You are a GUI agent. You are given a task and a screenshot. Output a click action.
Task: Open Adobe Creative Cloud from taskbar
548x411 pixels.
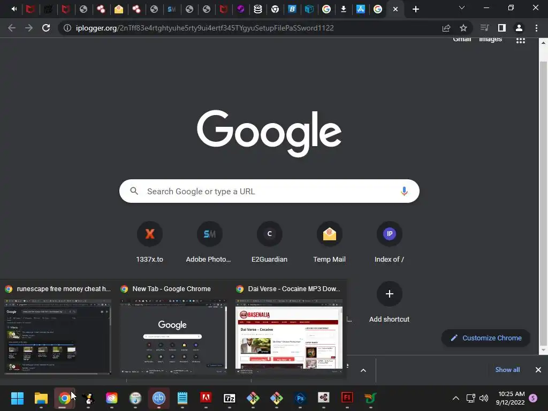(111, 398)
